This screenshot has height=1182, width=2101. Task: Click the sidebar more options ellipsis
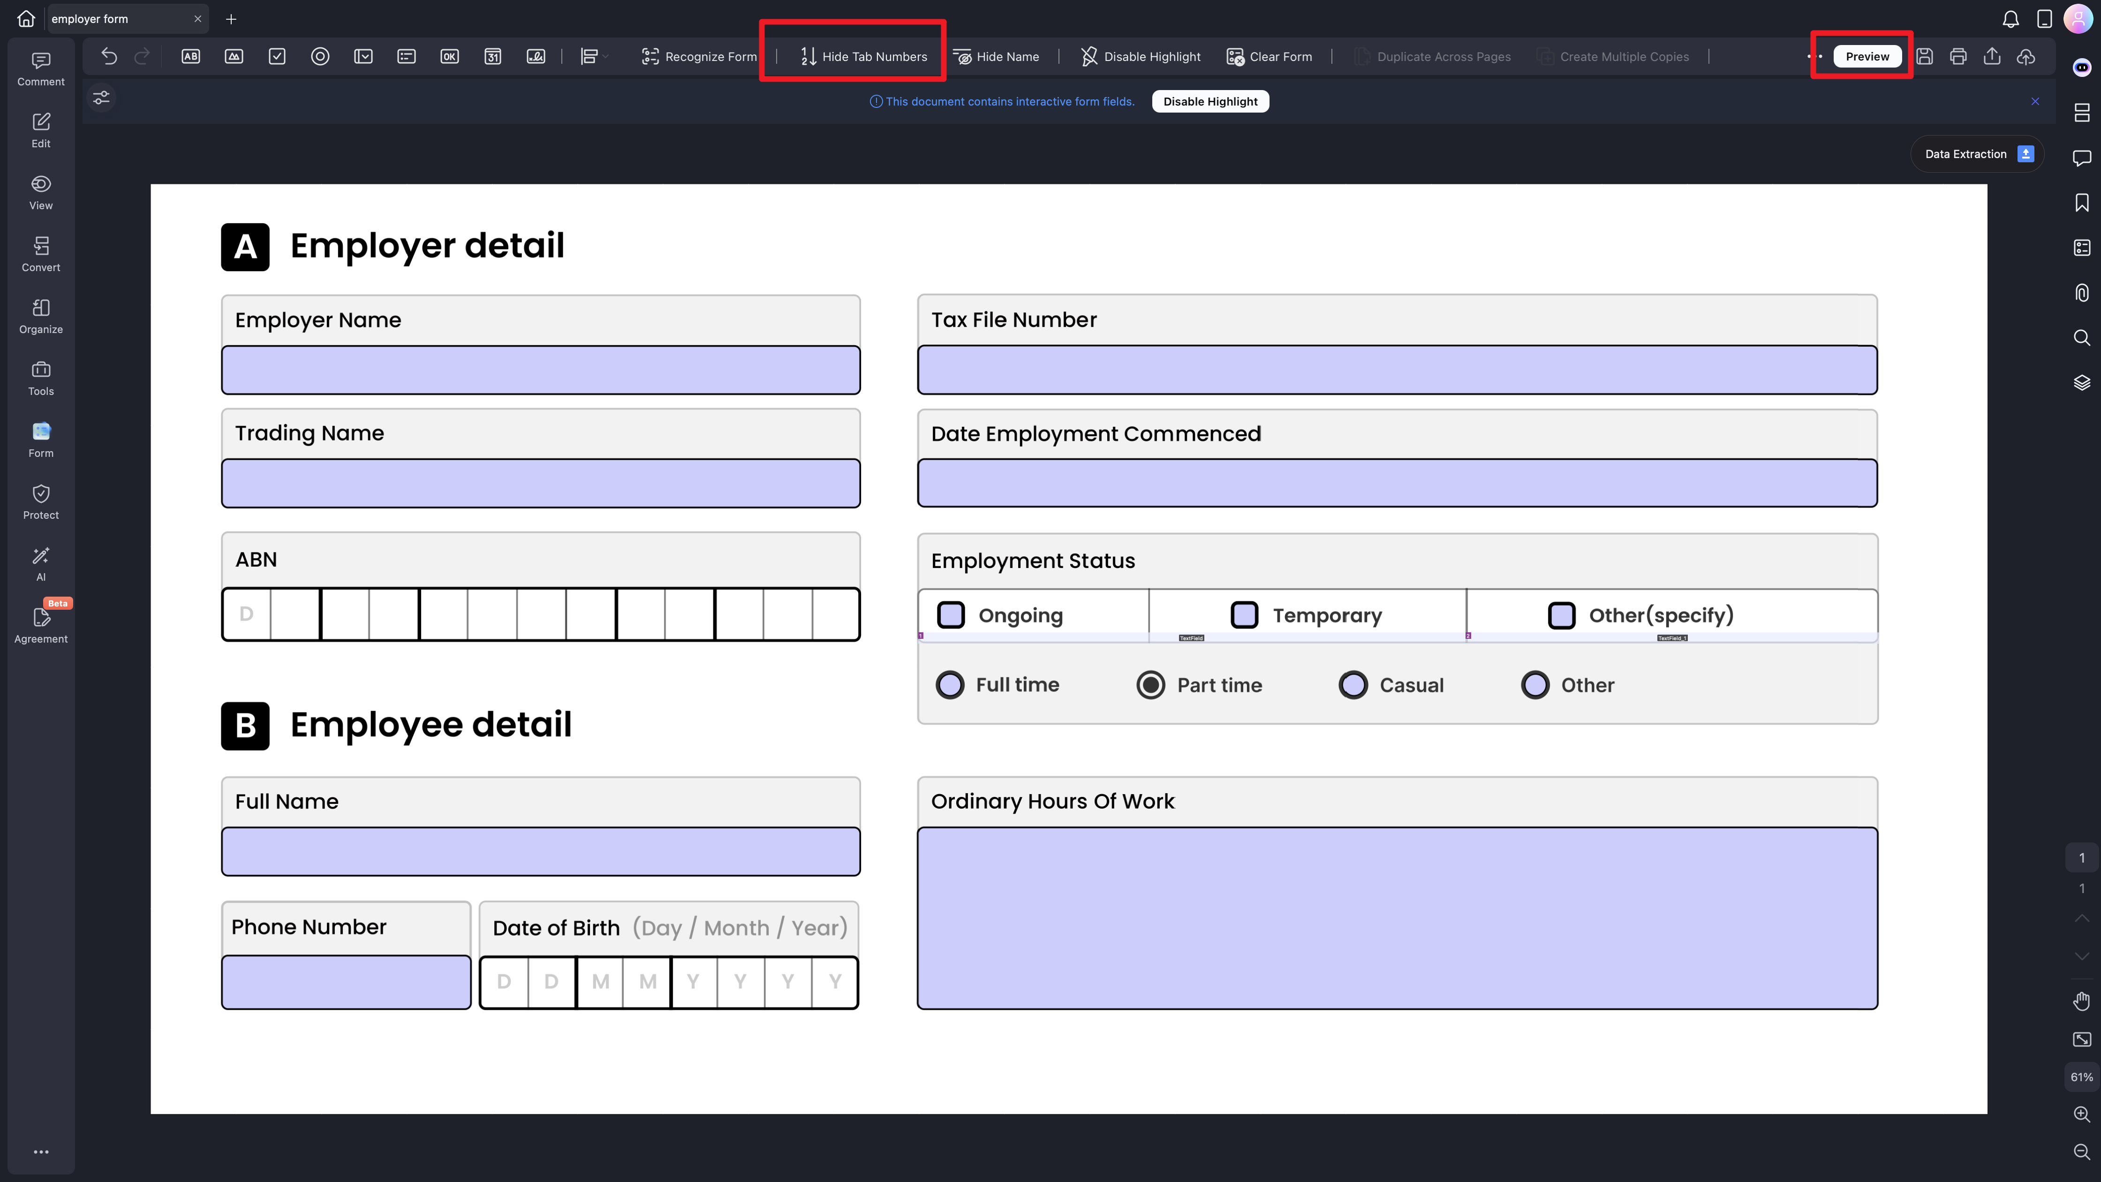click(x=41, y=1152)
